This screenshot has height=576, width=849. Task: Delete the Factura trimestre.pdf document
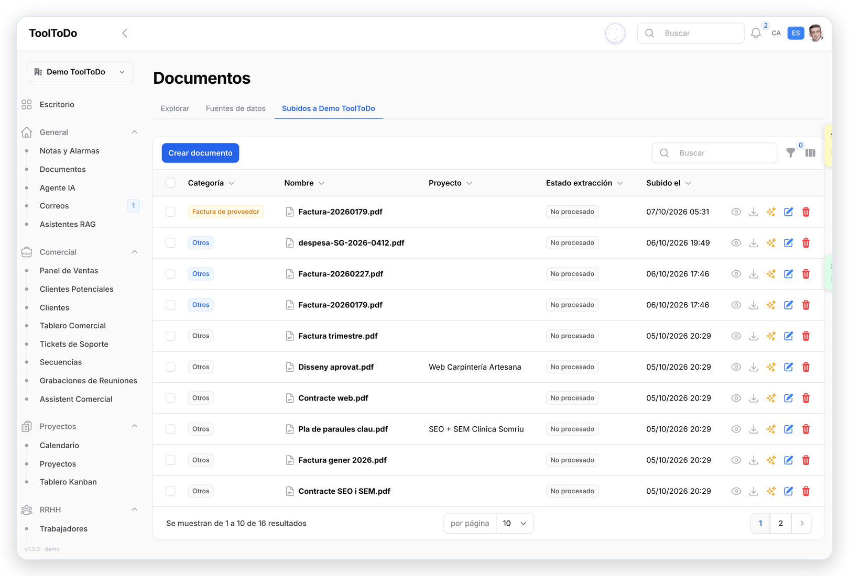tap(806, 336)
